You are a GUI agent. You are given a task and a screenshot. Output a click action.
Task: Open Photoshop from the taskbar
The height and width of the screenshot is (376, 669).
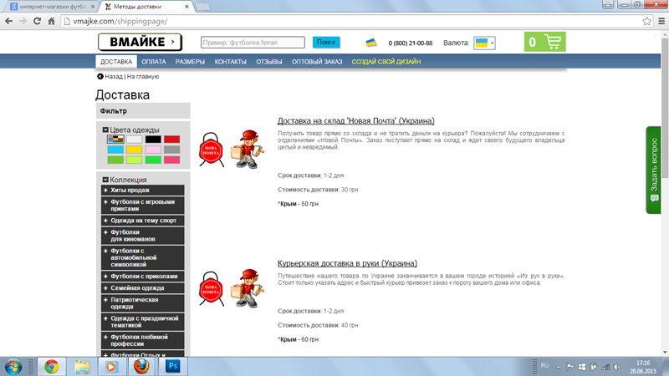click(x=173, y=366)
